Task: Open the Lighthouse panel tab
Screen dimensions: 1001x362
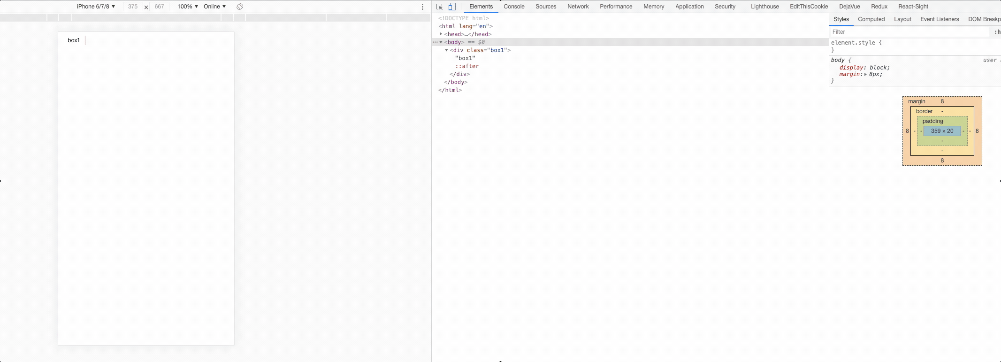Action: pyautogui.click(x=764, y=7)
